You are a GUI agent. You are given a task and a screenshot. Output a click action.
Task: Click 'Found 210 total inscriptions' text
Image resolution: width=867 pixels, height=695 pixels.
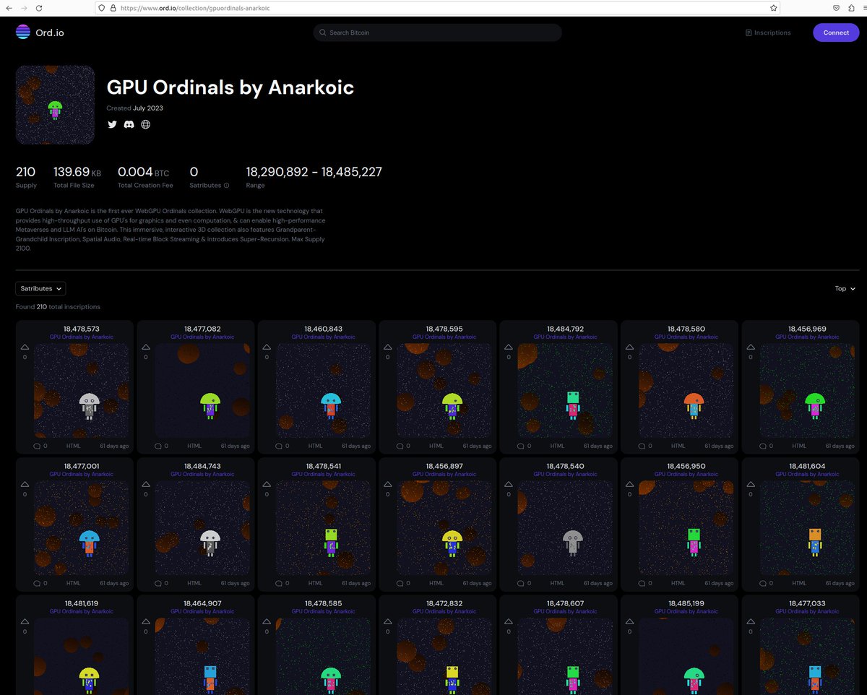[58, 307]
